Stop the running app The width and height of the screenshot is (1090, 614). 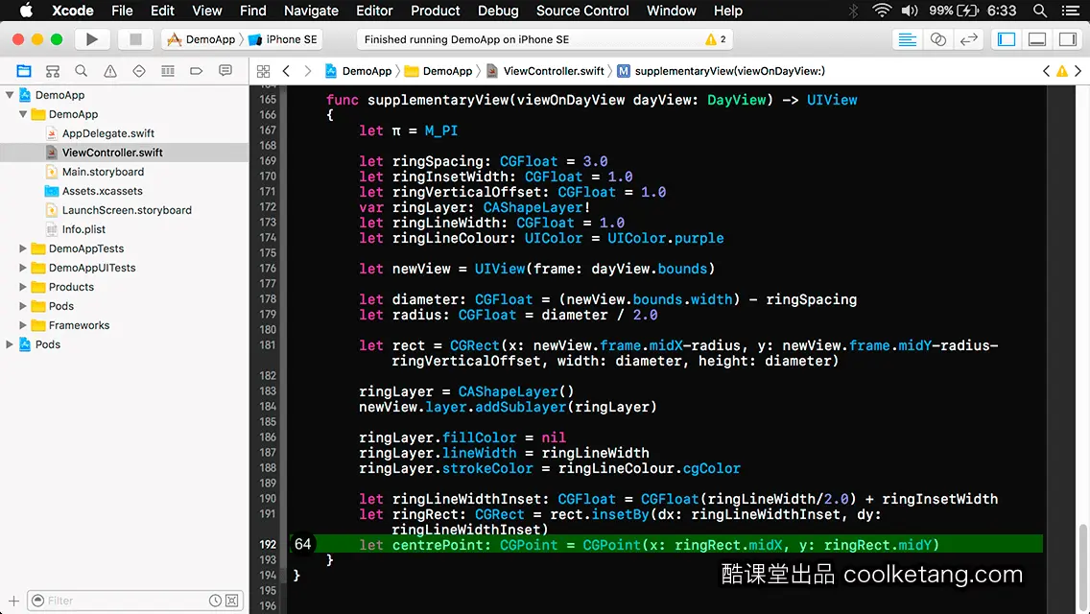pos(135,39)
